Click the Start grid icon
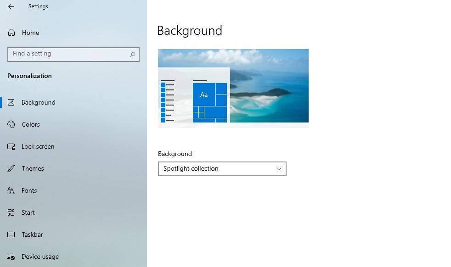This screenshot has width=451, height=267. click(x=11, y=212)
